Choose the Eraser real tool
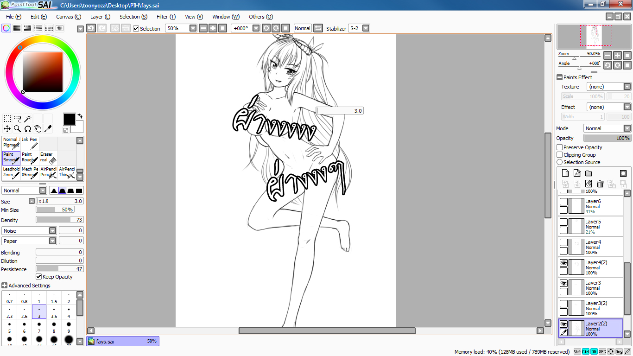The image size is (633, 356). [x=48, y=158]
